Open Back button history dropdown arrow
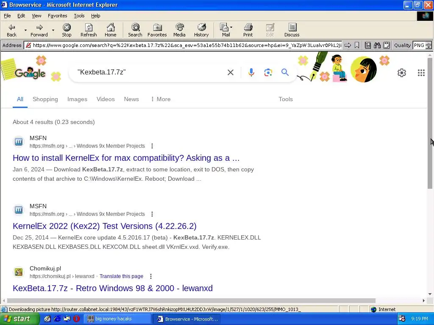 (25, 30)
